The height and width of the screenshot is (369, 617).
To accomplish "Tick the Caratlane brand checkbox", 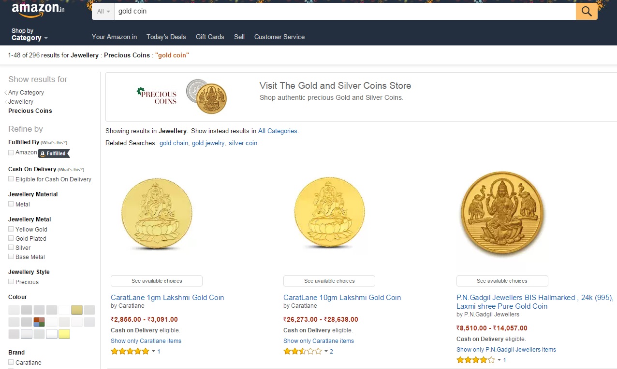I will click(11, 362).
